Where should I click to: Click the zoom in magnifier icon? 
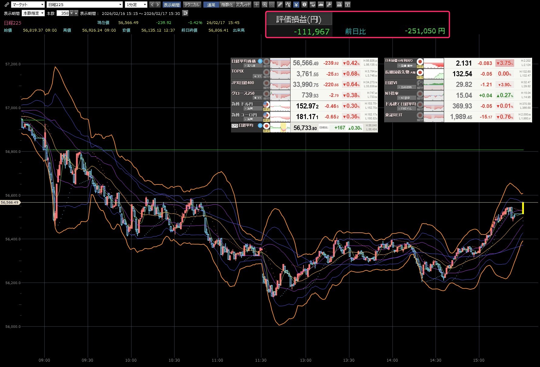tap(265, 5)
